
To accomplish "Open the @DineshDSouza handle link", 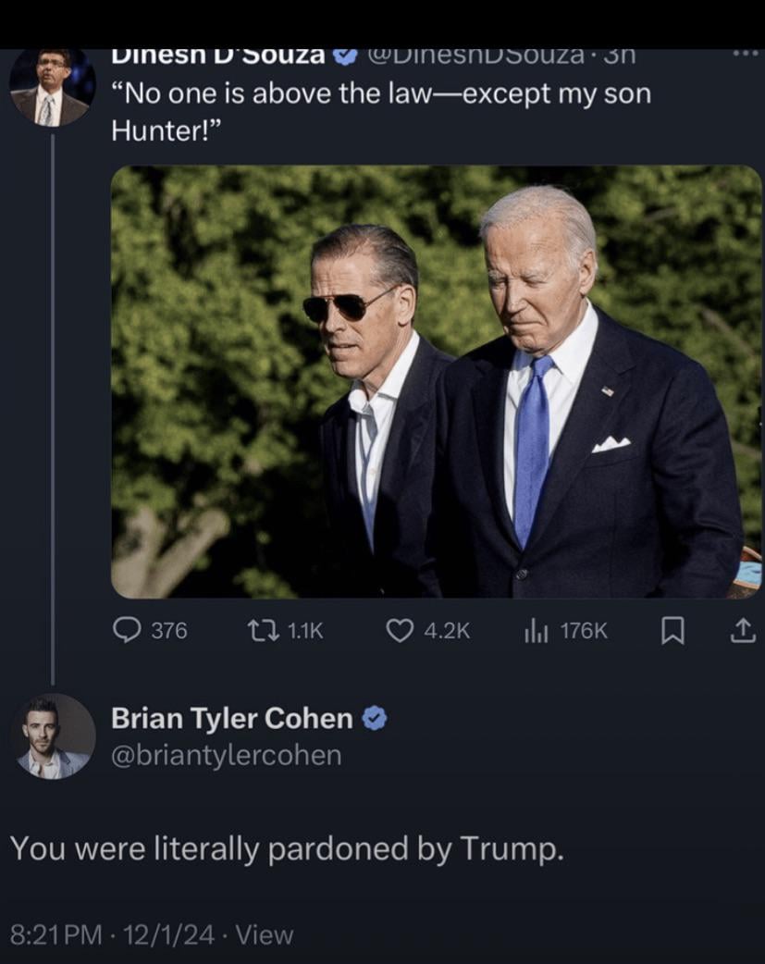I will click(475, 56).
